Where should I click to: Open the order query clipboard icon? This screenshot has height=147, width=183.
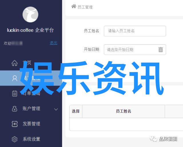15,93
